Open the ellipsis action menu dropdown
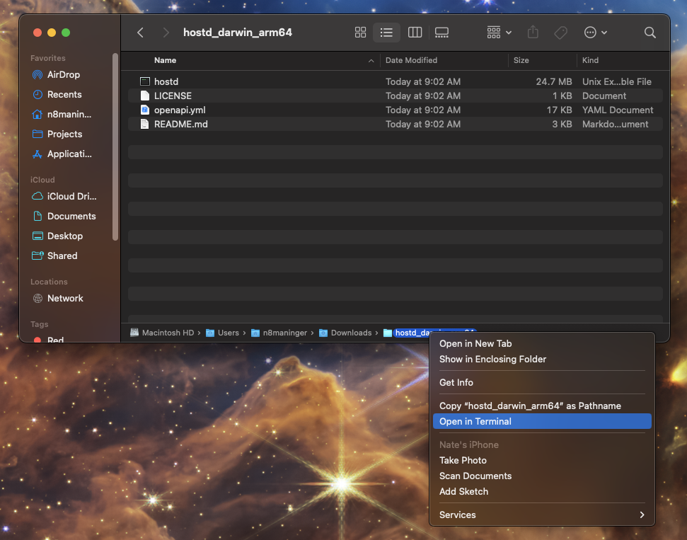 (x=595, y=33)
